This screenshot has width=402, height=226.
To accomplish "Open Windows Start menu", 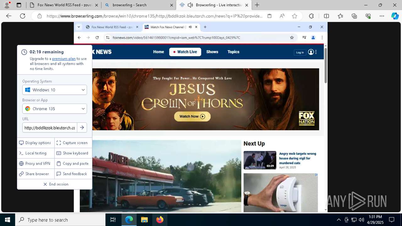I will [8, 220].
